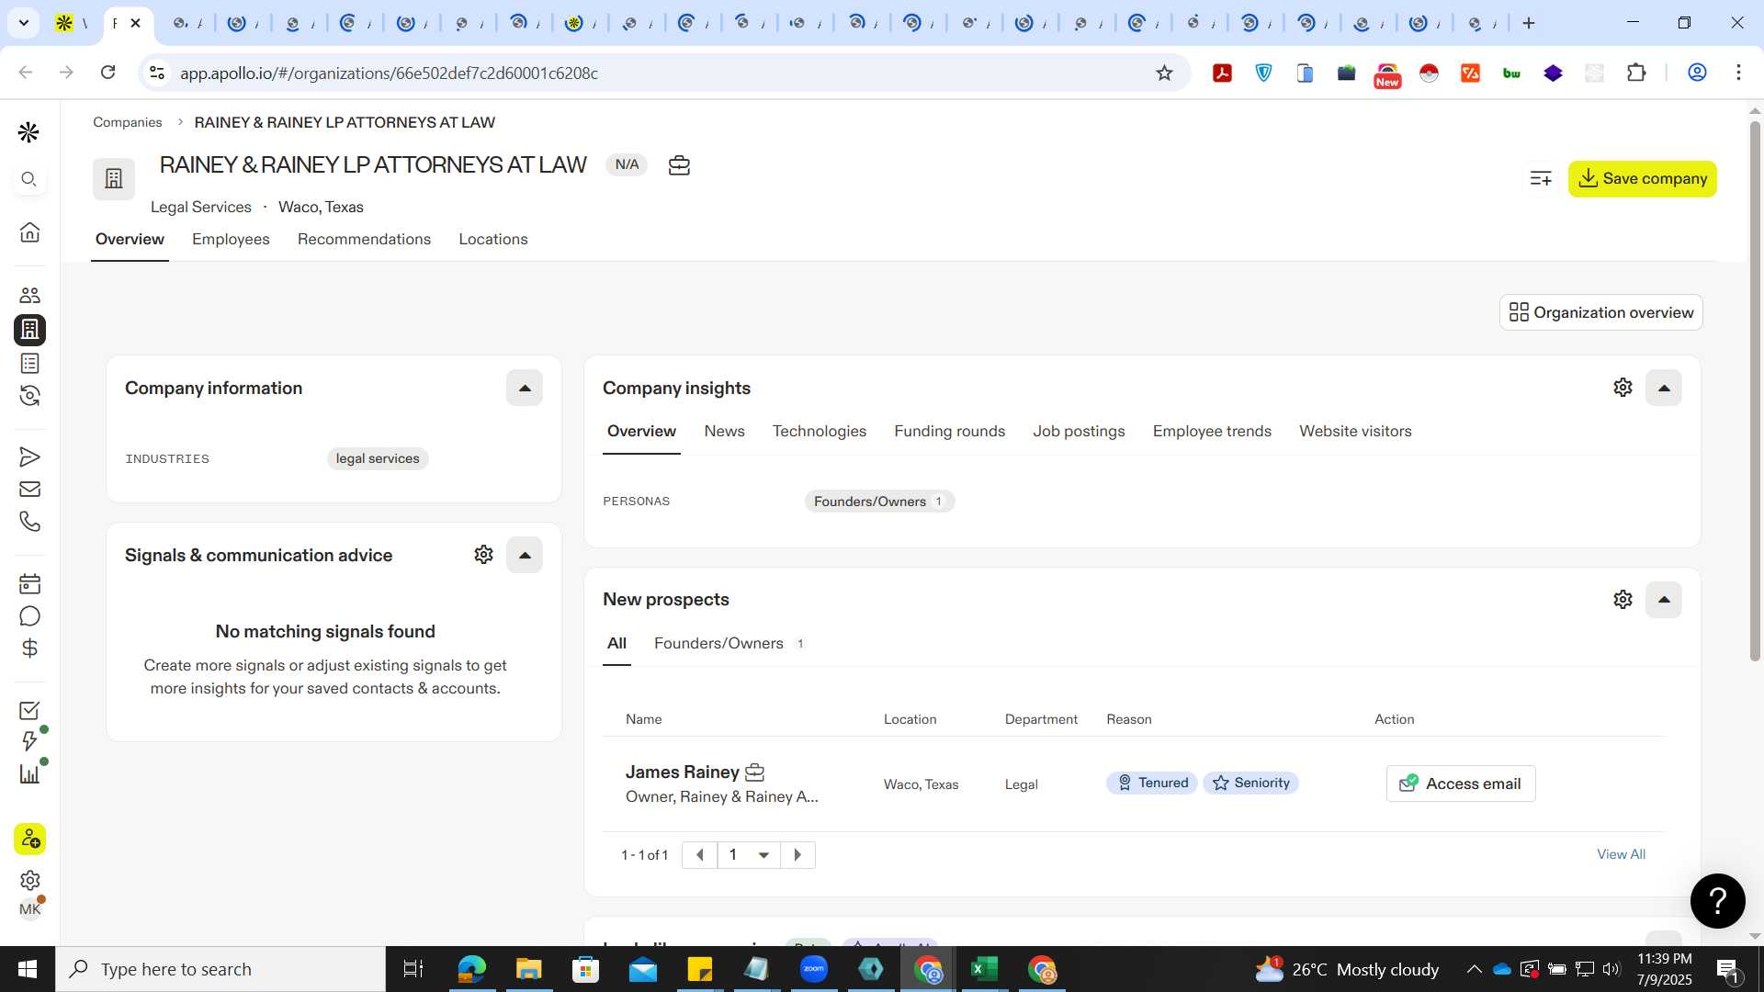Switch to the Employees tab
The width and height of the screenshot is (1764, 992).
(x=231, y=239)
